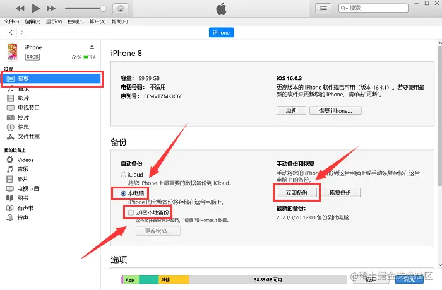
Task: Select the iPhone device tab
Action: click(221, 32)
